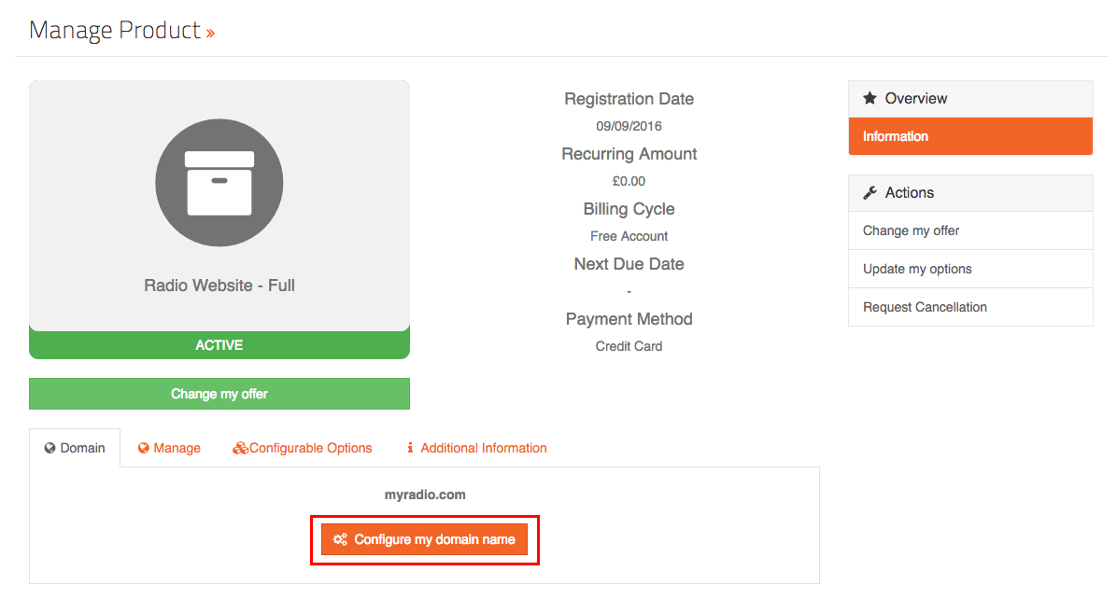Click the green ACTIVE status bar
The height and width of the screenshot is (599, 1117).
[219, 345]
